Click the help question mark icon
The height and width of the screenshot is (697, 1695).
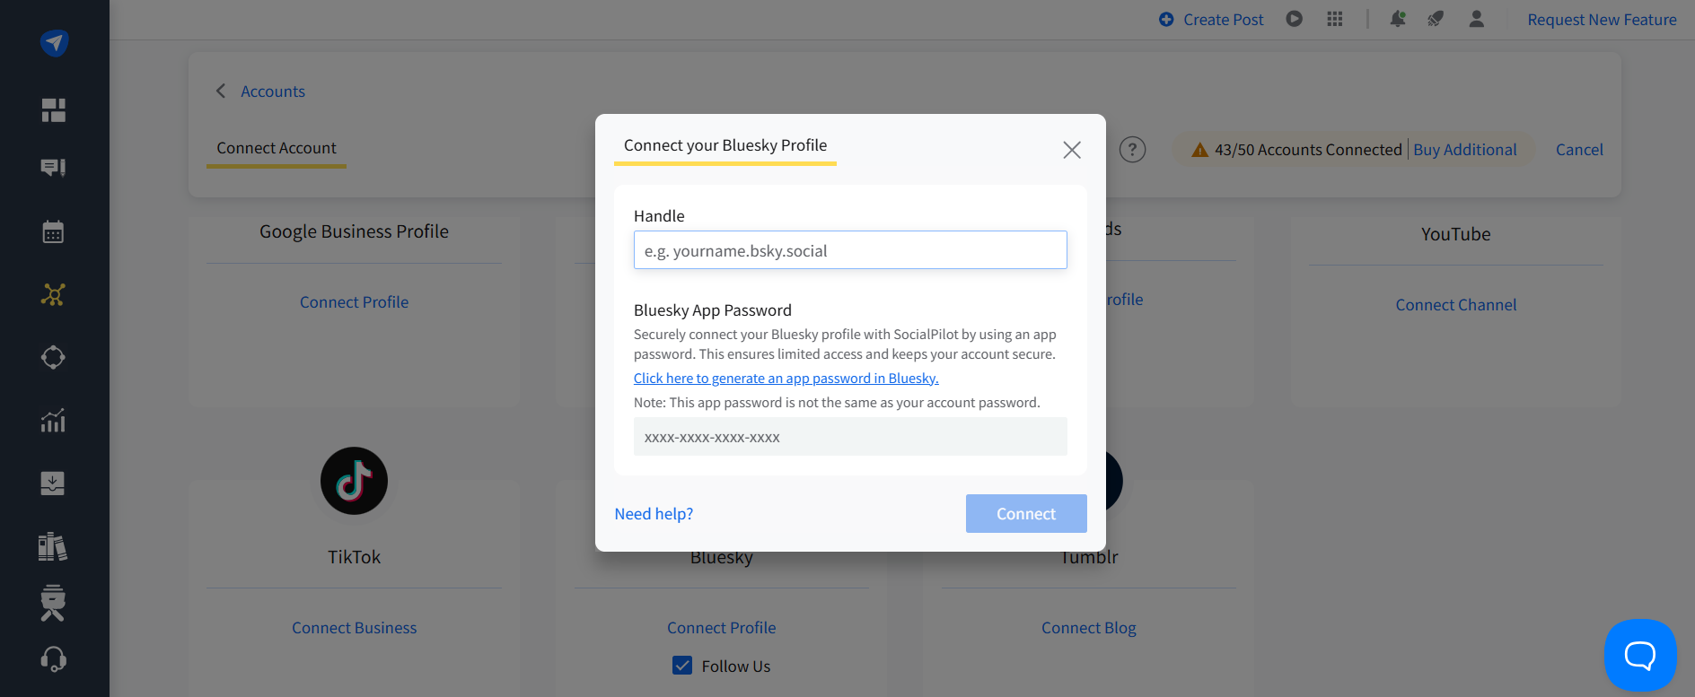[x=1133, y=150]
